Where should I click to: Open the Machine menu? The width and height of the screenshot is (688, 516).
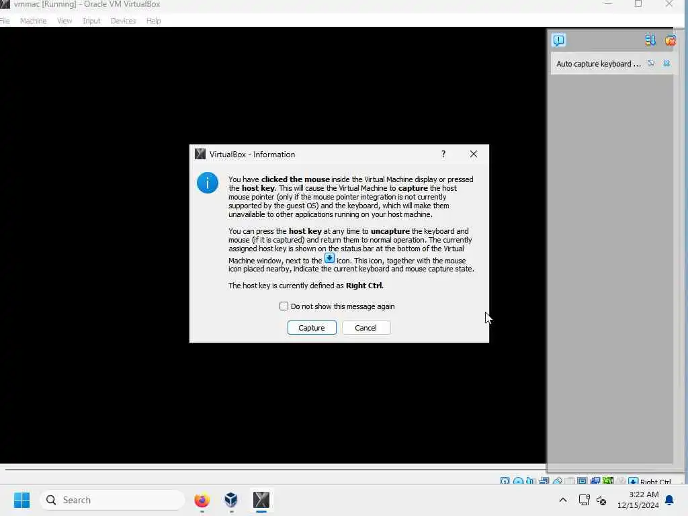click(x=34, y=21)
